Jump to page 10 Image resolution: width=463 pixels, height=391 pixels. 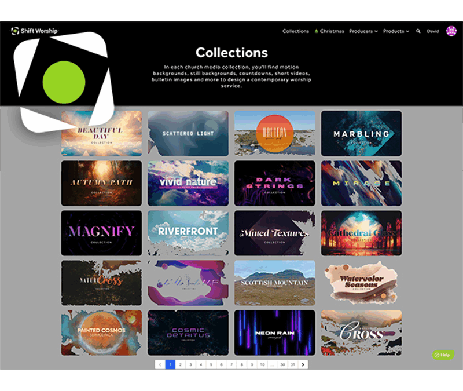262,364
